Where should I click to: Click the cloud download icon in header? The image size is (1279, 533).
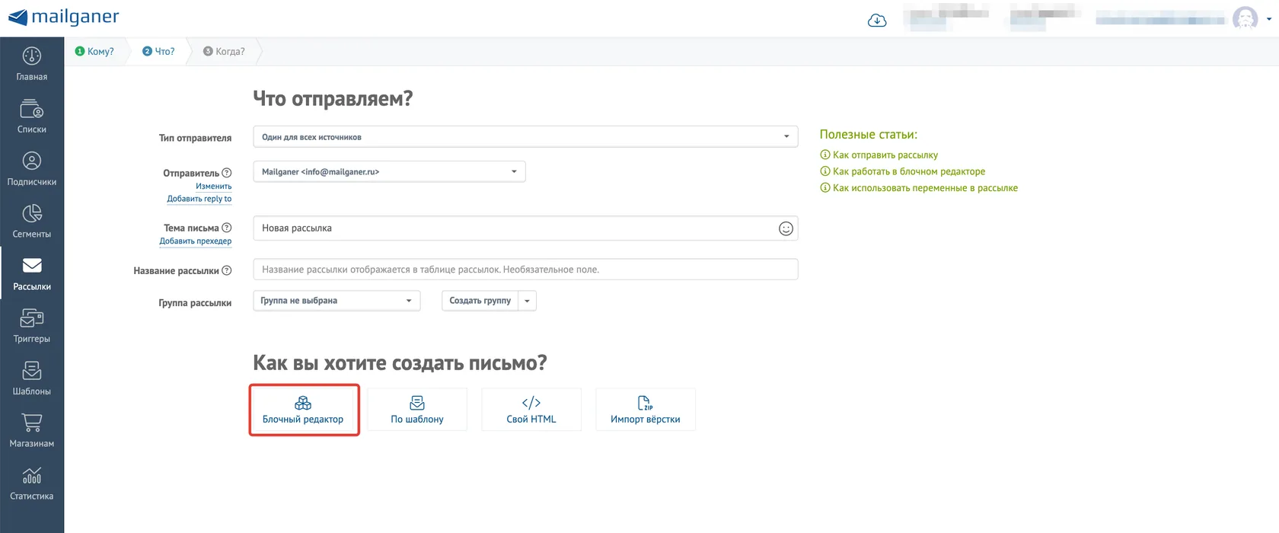coord(877,20)
